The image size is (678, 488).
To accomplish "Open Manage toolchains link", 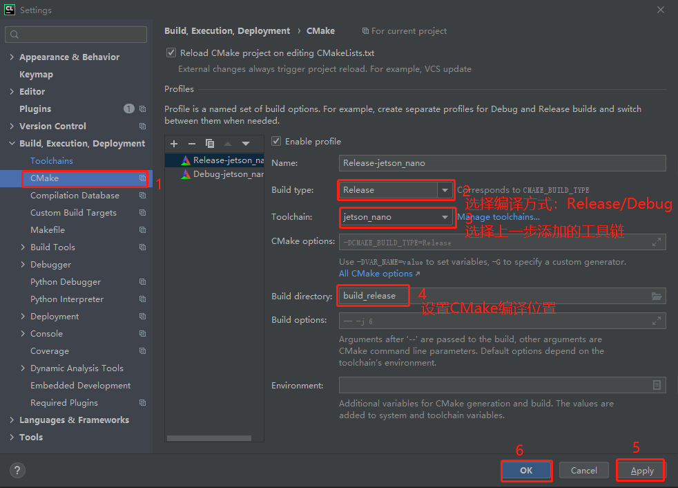I will (498, 217).
